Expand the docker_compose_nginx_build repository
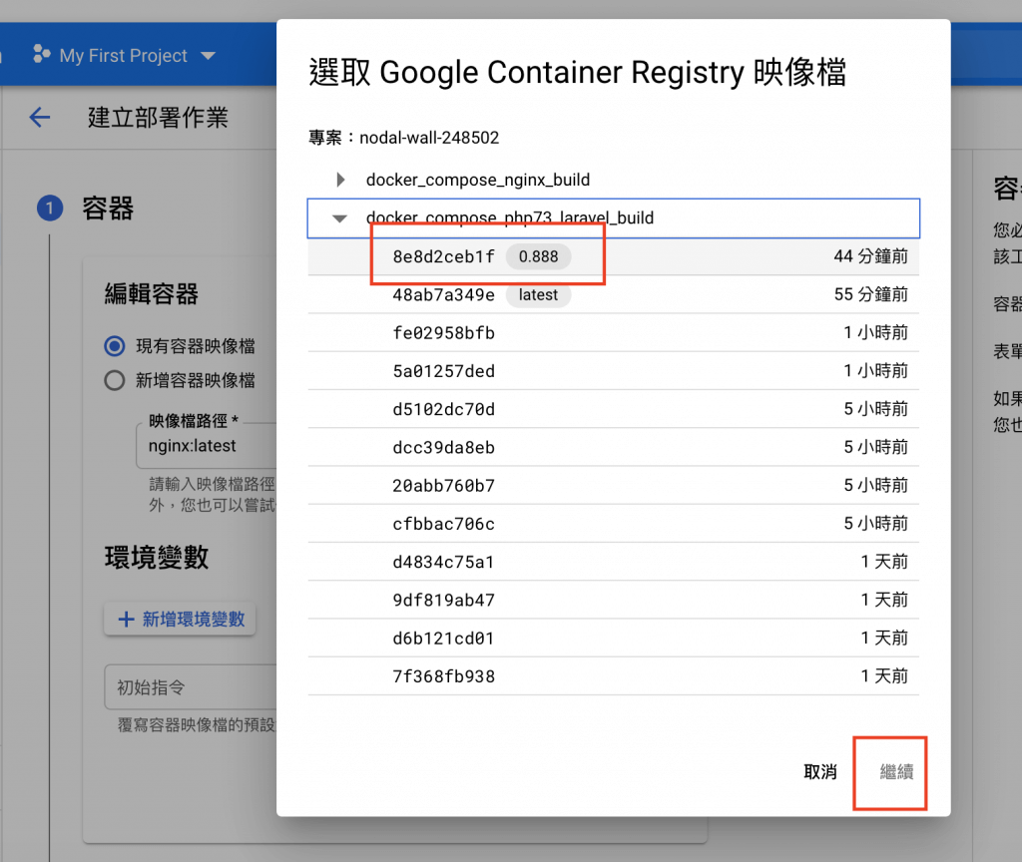Image resolution: width=1022 pixels, height=862 pixels. click(x=340, y=180)
